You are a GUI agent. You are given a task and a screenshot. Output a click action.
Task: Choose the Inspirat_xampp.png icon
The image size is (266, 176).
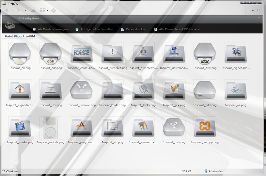point(205,127)
